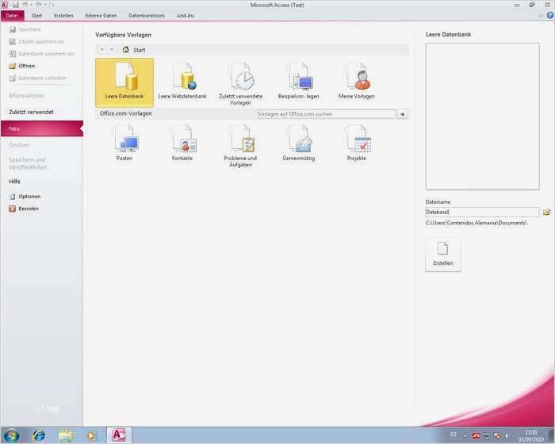Open Optionen dialog
The height and width of the screenshot is (444, 555).
point(25,196)
